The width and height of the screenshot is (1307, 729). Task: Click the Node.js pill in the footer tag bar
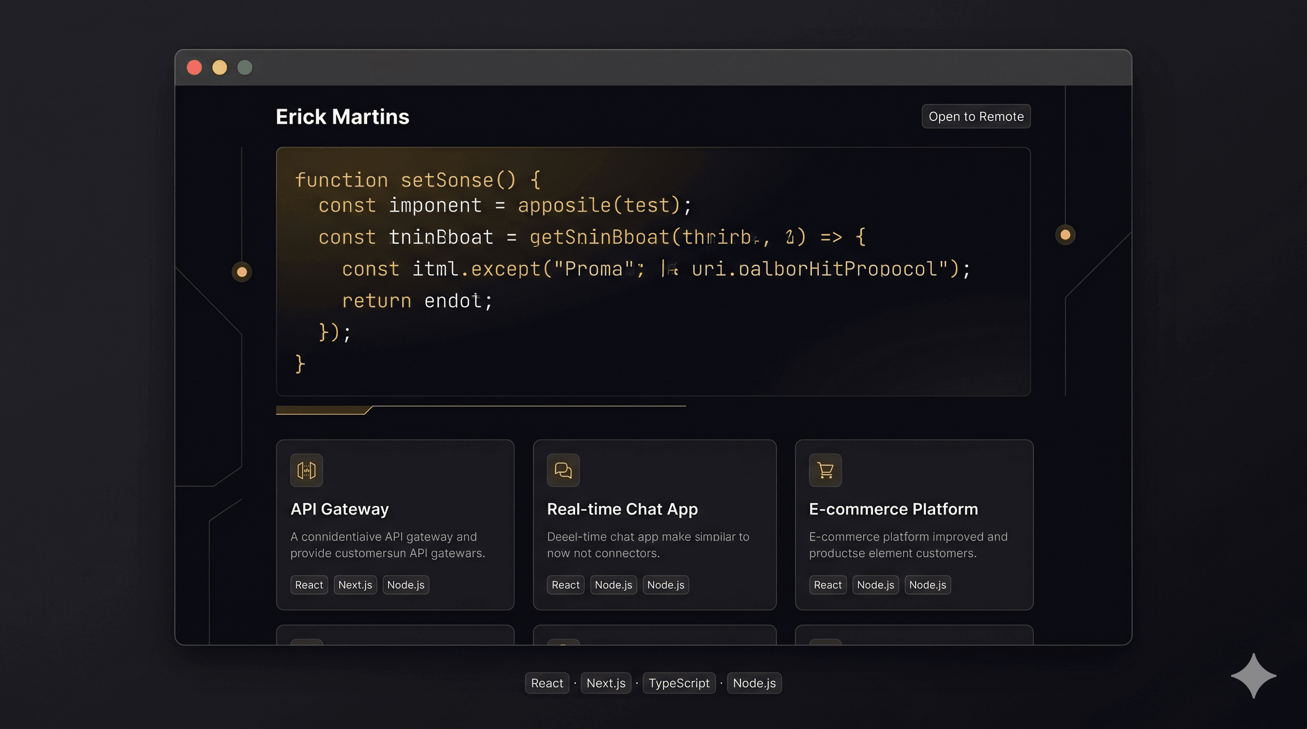(x=754, y=683)
